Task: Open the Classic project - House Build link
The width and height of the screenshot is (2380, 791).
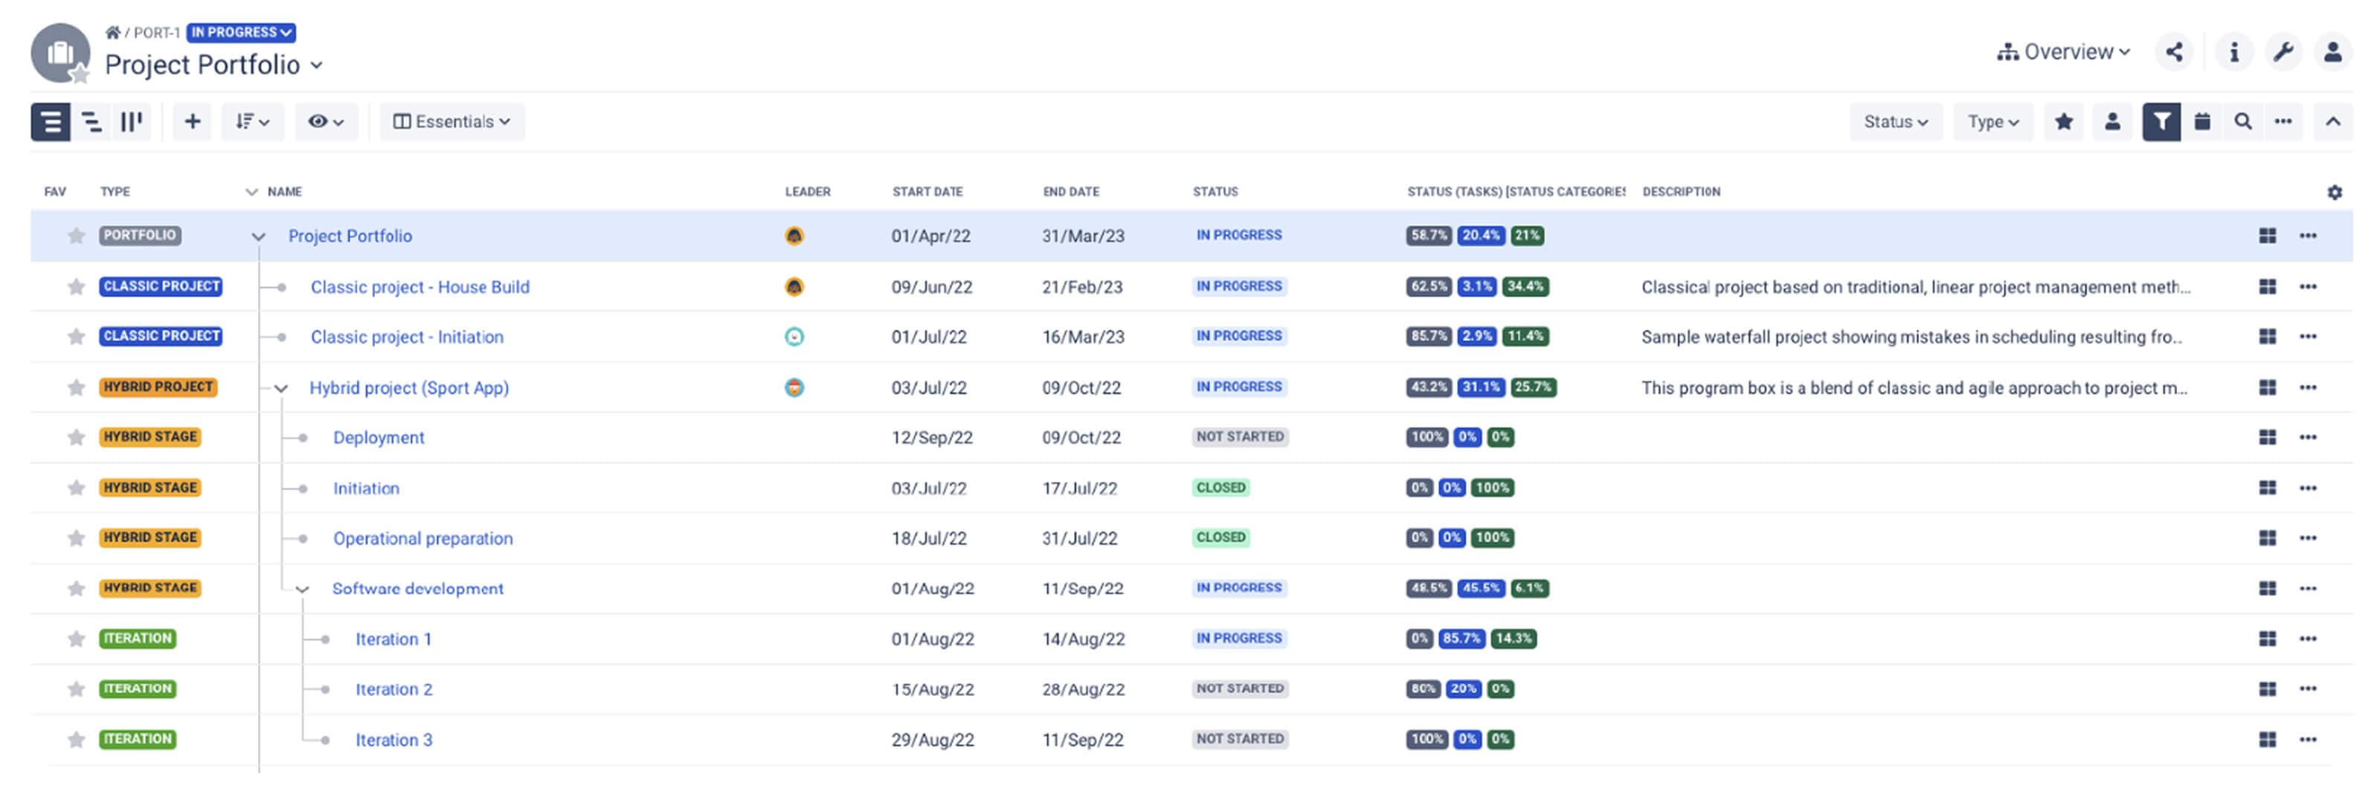Action: click(420, 287)
